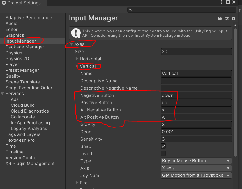
Task: Edit the Alt Positive Button field
Action: pos(196,117)
